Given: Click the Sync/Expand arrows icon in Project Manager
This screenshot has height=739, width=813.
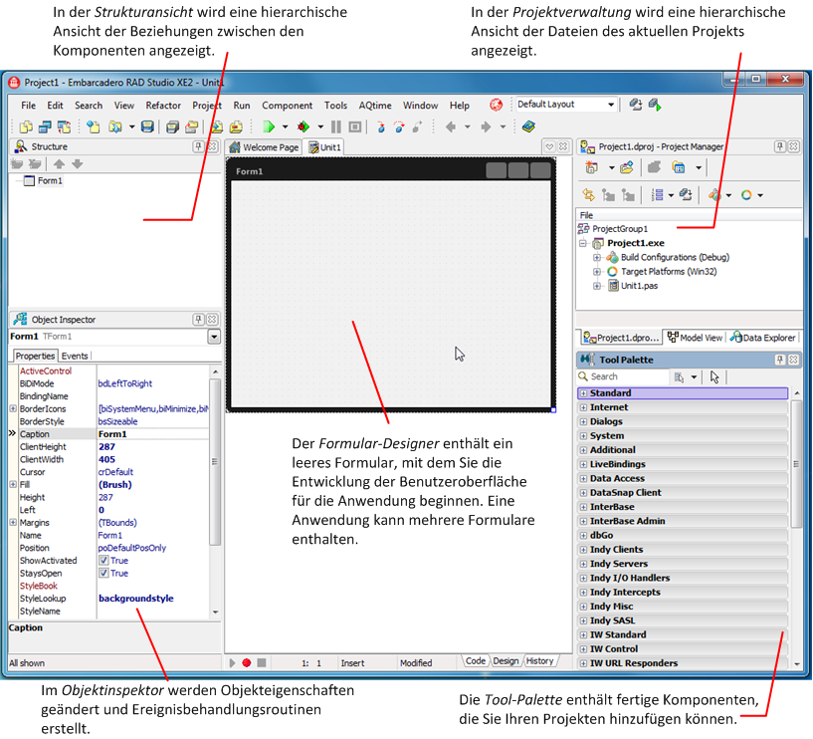Looking at the screenshot, I should click(588, 195).
